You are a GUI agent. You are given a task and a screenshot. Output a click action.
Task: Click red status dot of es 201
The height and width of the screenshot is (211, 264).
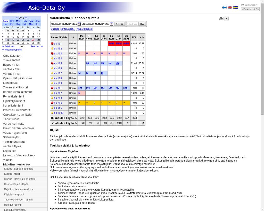52,88
